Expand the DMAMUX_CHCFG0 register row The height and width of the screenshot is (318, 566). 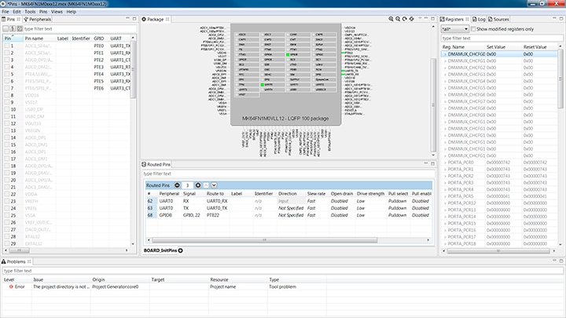click(x=444, y=53)
